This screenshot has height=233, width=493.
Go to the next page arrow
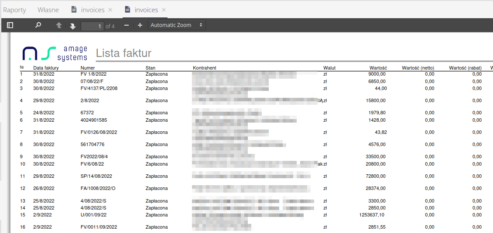point(72,26)
